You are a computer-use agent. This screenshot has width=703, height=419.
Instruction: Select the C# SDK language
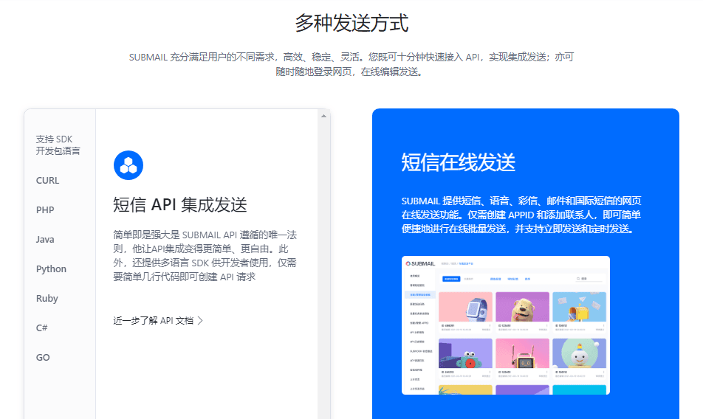(x=41, y=328)
